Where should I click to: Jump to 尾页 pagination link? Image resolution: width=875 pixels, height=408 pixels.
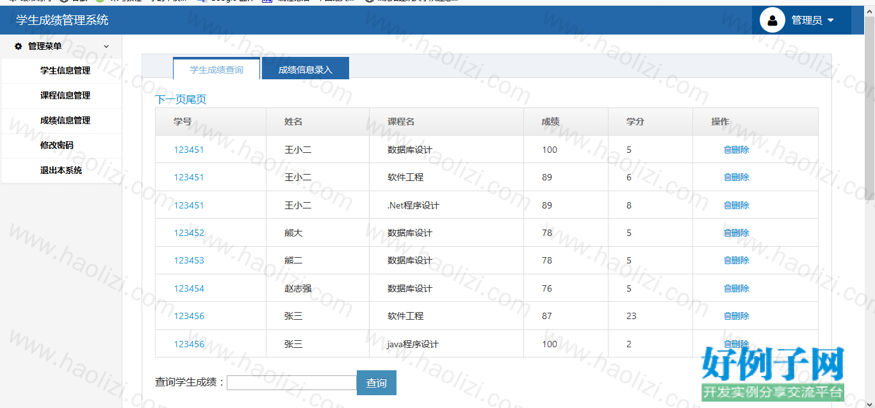(196, 100)
